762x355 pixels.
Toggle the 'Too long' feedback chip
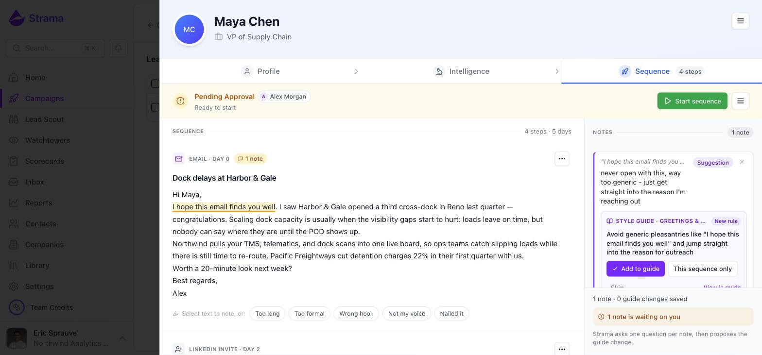267,314
